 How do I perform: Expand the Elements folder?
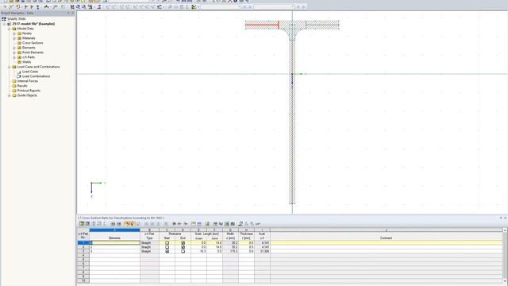14,48
